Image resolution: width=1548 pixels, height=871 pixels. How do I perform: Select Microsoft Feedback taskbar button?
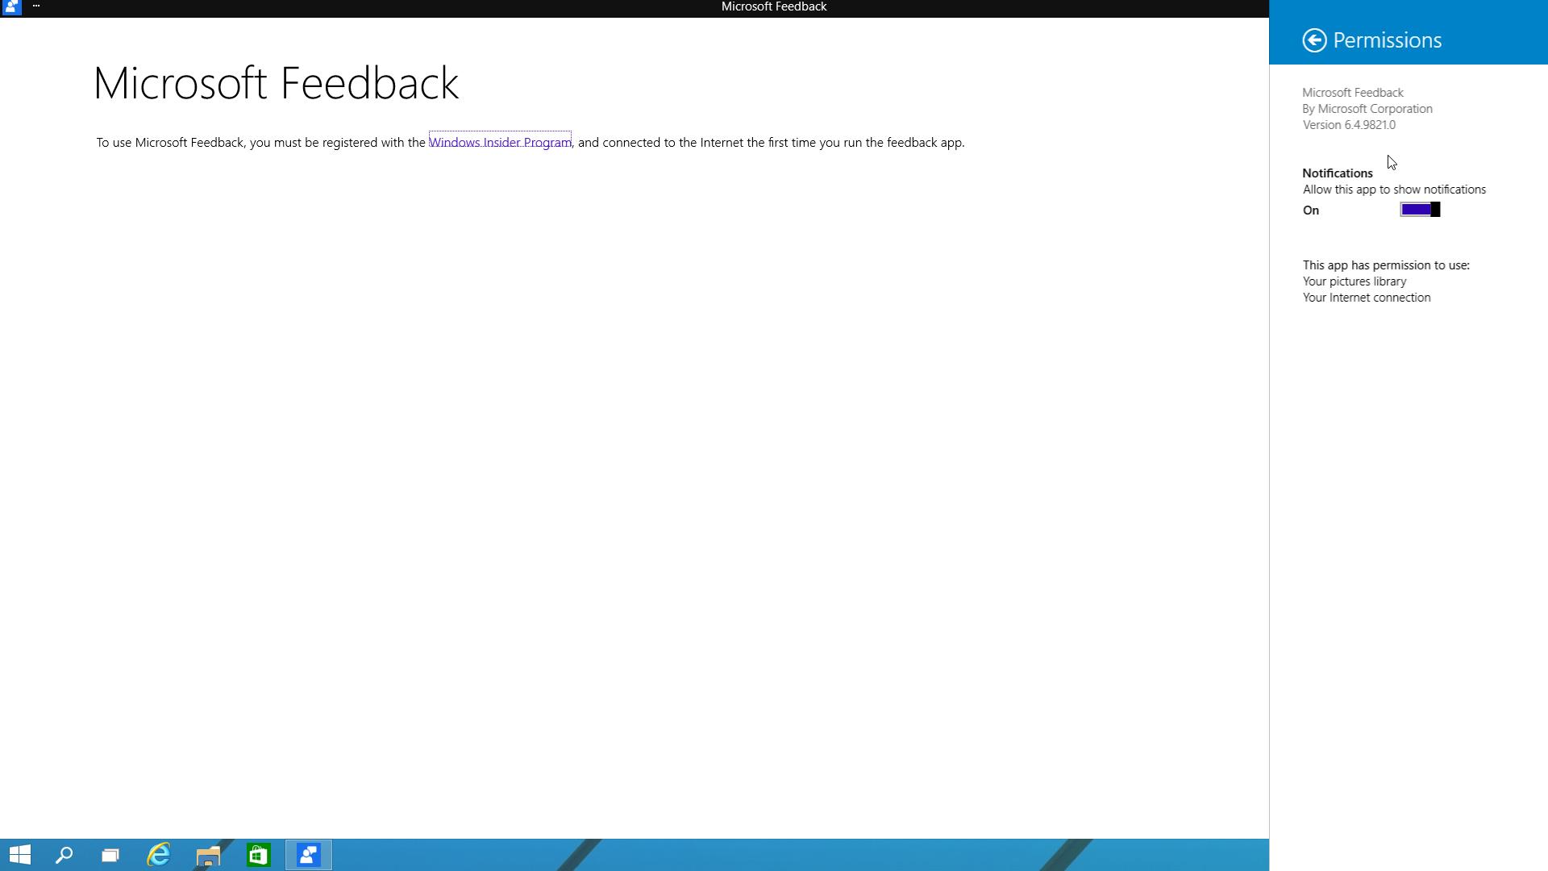pos(309,855)
